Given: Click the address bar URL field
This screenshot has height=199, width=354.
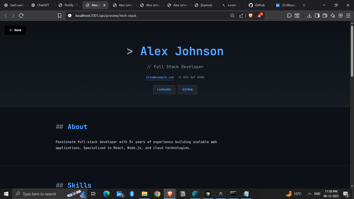Looking at the screenshot, I should tap(150, 16).
